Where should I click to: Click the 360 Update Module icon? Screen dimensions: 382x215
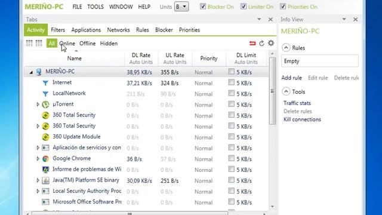click(x=45, y=137)
